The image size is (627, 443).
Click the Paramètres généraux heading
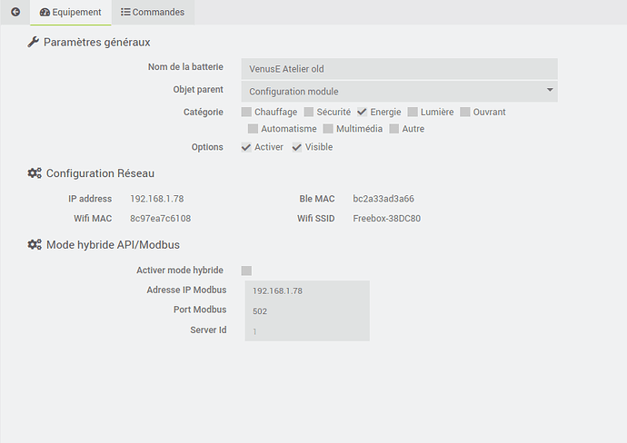[x=96, y=42]
